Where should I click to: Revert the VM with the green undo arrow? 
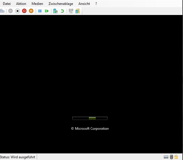(62, 11)
